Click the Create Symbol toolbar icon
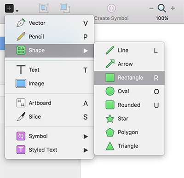This screenshot has width=184, height=178. [x=111, y=8]
